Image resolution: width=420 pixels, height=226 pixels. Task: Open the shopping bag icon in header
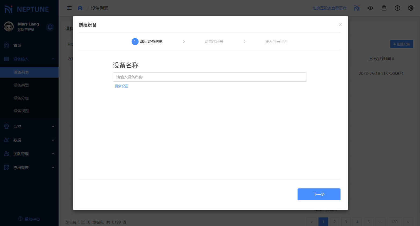tap(384, 8)
